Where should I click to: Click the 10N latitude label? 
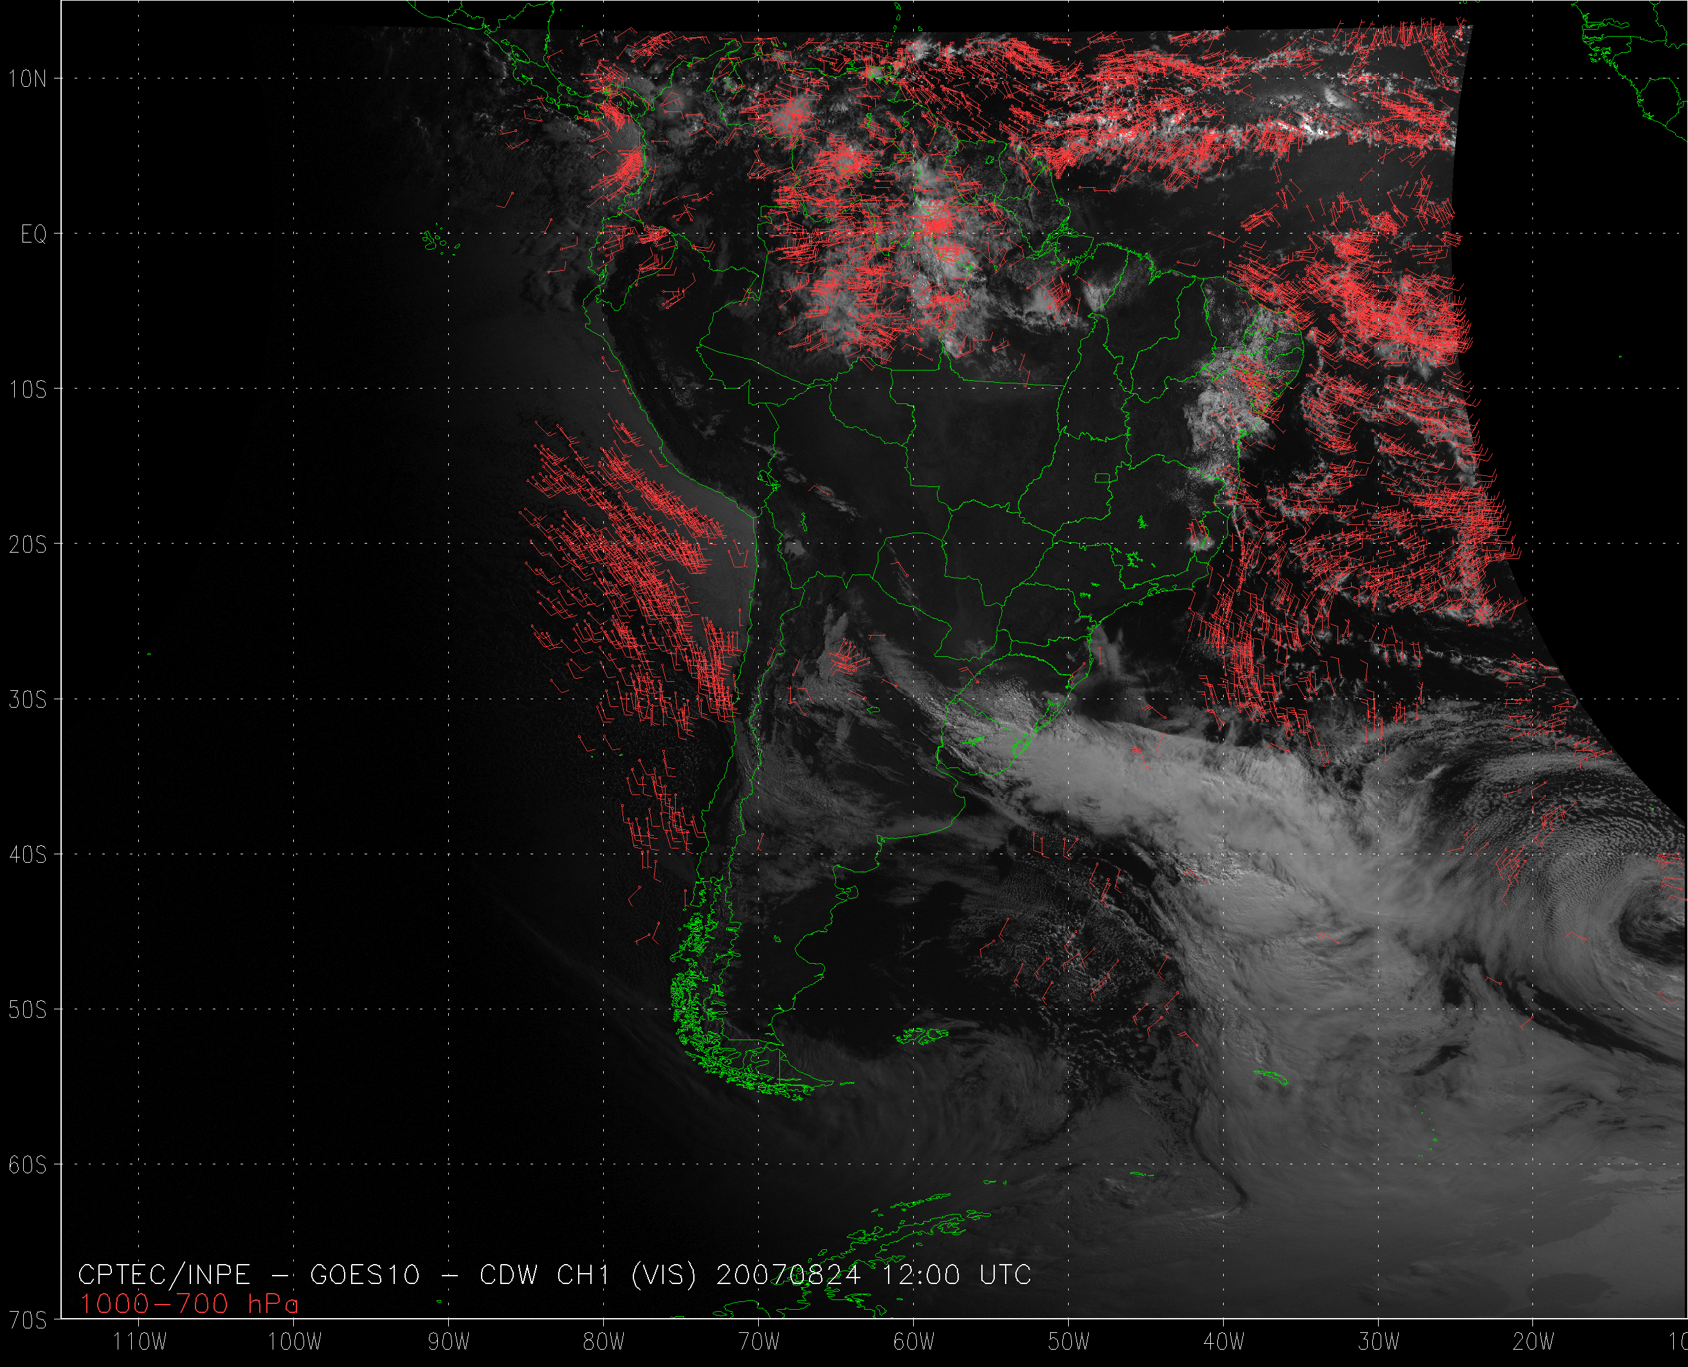(x=28, y=78)
